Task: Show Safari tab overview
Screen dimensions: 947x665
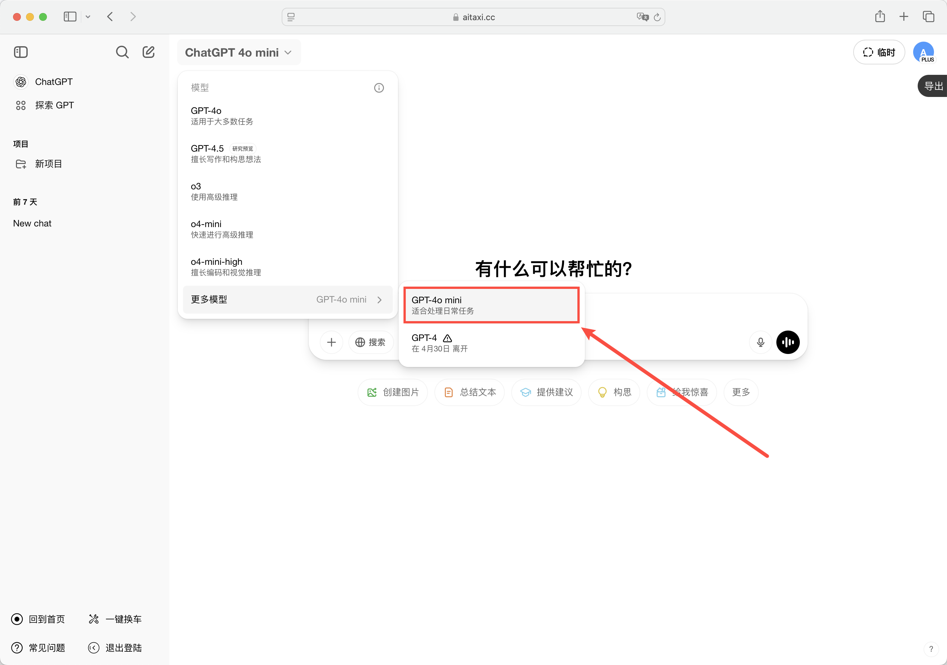Action: [x=928, y=17]
